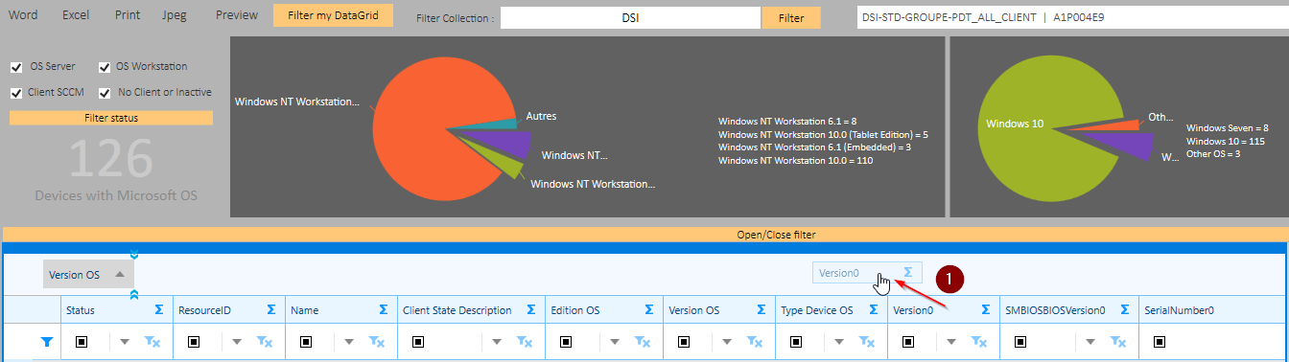
Task: Clear the Name column filter icon
Action: click(377, 341)
